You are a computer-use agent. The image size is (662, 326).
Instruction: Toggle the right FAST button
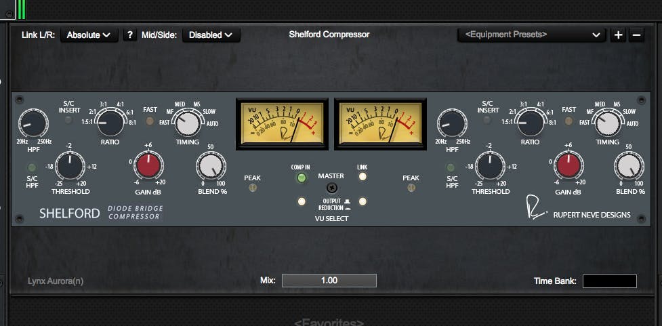pos(568,121)
